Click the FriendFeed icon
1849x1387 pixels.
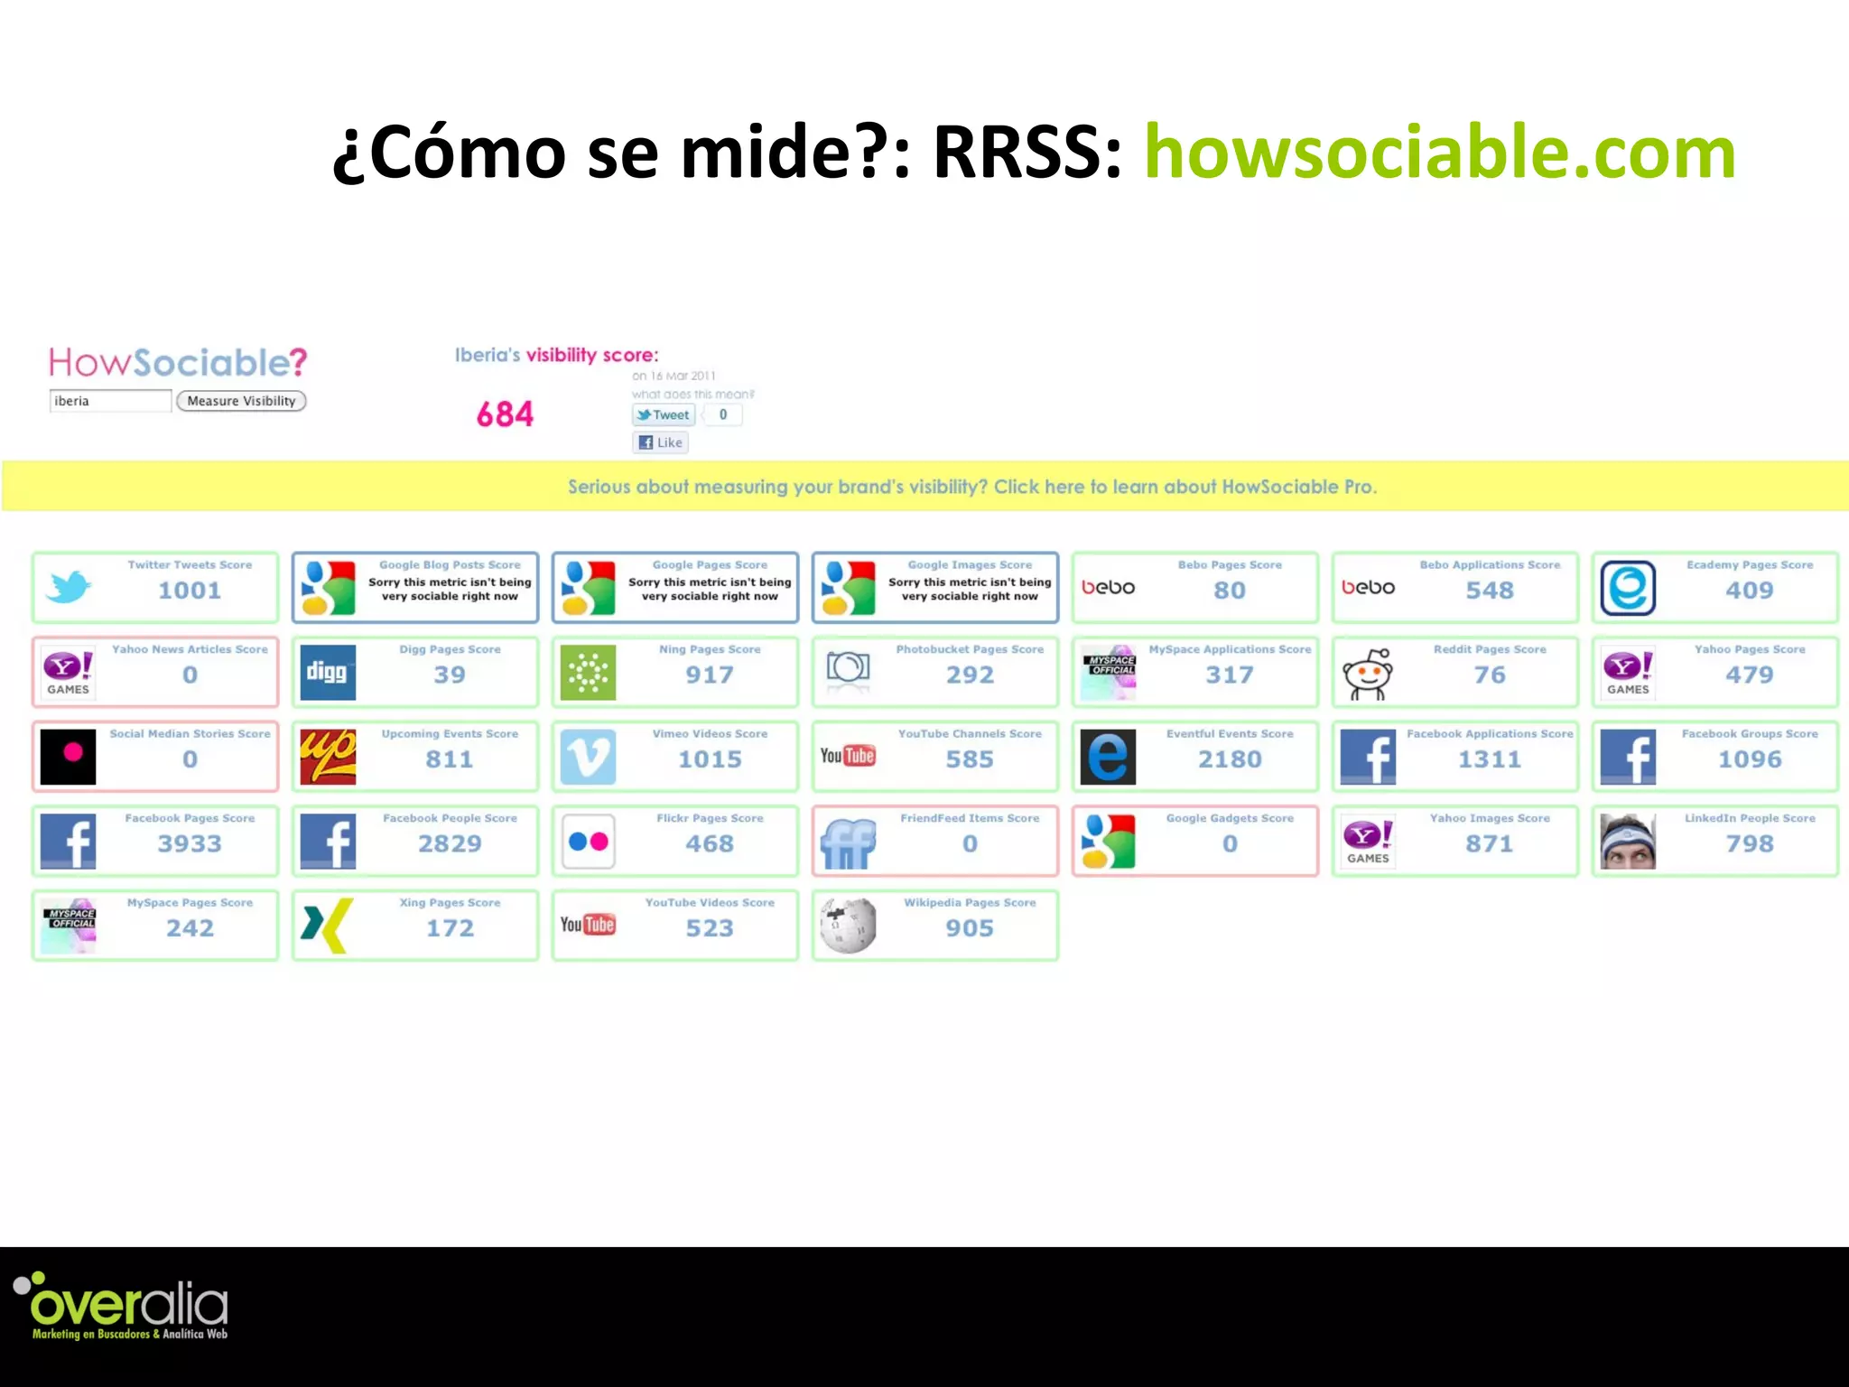[x=848, y=843]
